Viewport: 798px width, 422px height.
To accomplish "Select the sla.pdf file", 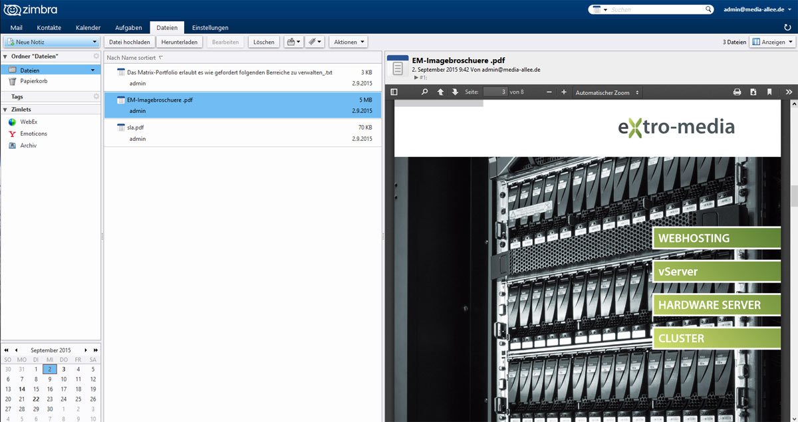I will (243, 133).
